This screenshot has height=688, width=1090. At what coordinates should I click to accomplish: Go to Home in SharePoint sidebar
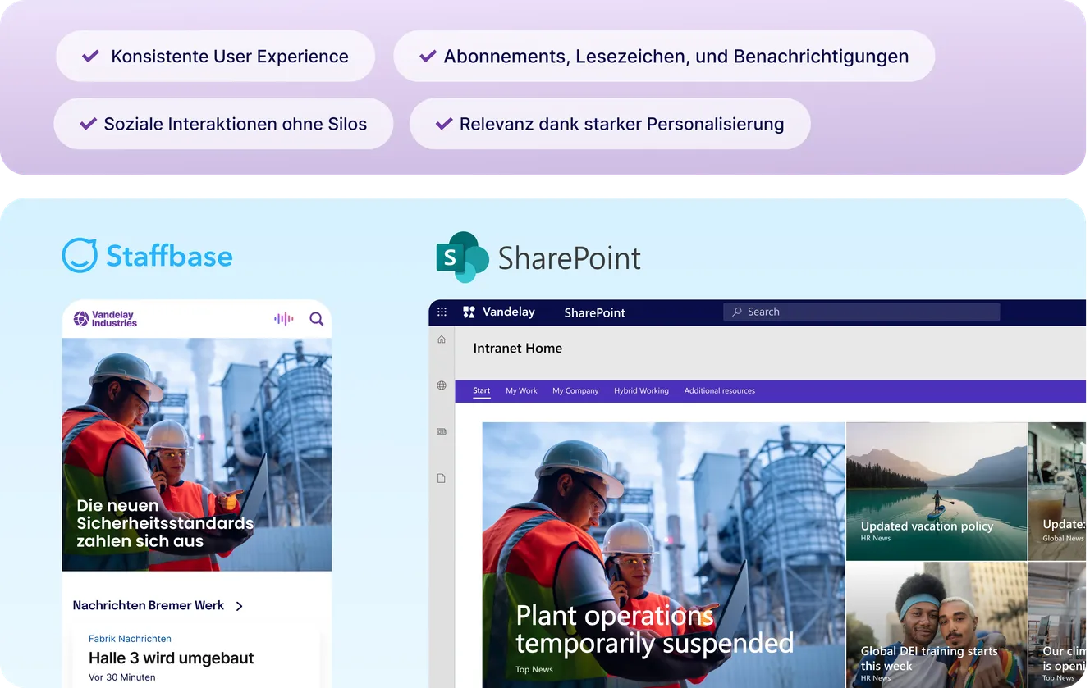(x=442, y=339)
